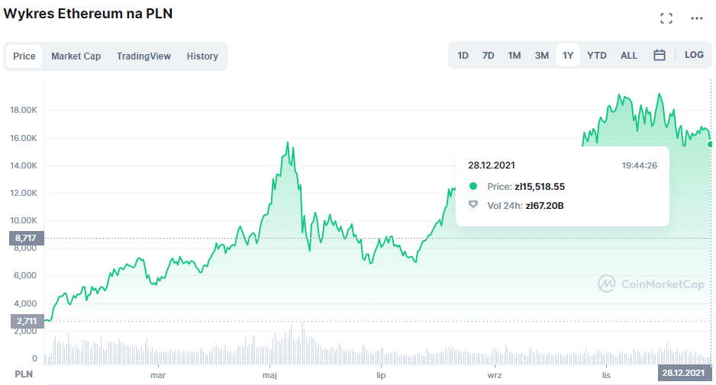
Task: Set chart range to 7D
Action: [x=489, y=56]
